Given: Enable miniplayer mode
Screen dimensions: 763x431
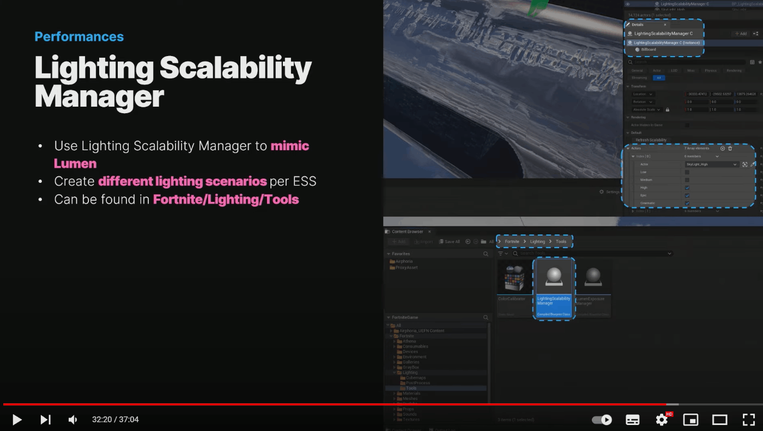Looking at the screenshot, I should tap(691, 420).
